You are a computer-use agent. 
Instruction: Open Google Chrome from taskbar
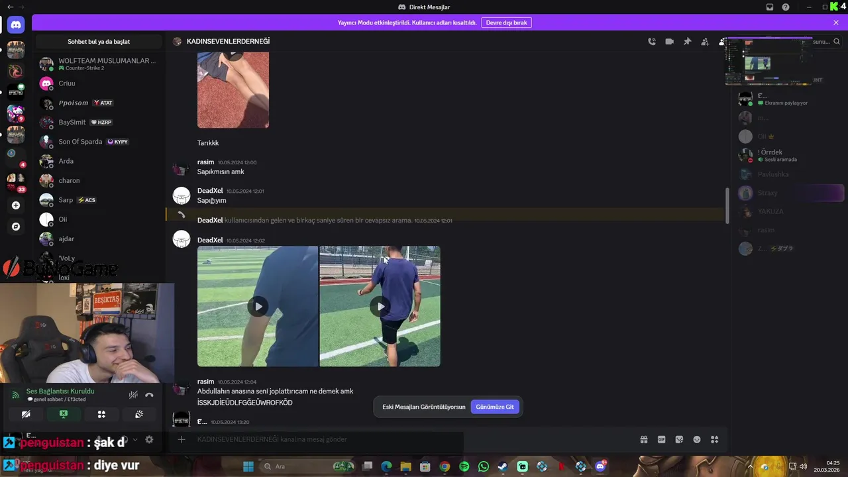pos(445,466)
